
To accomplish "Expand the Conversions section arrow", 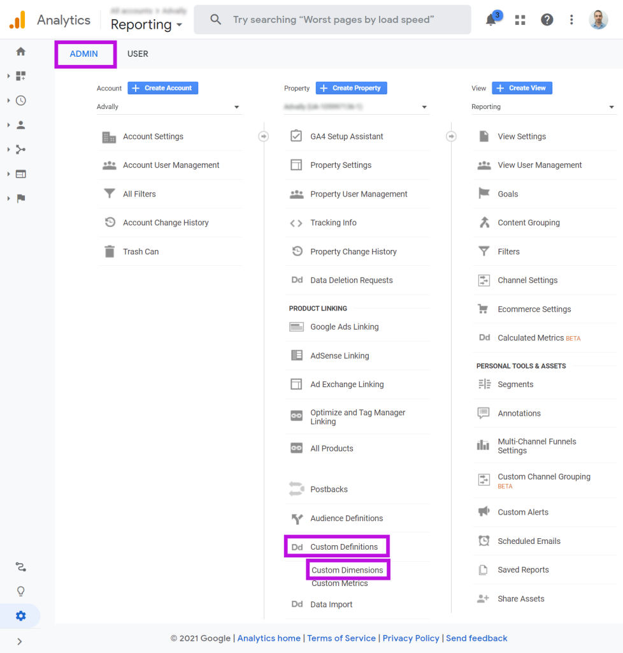I will click(8, 199).
